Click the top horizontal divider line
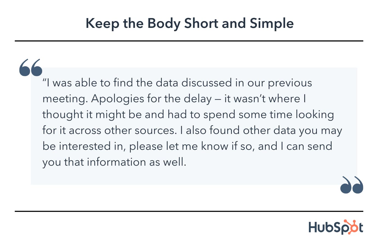Viewport: 374px width, 243px height. tap(189, 41)
